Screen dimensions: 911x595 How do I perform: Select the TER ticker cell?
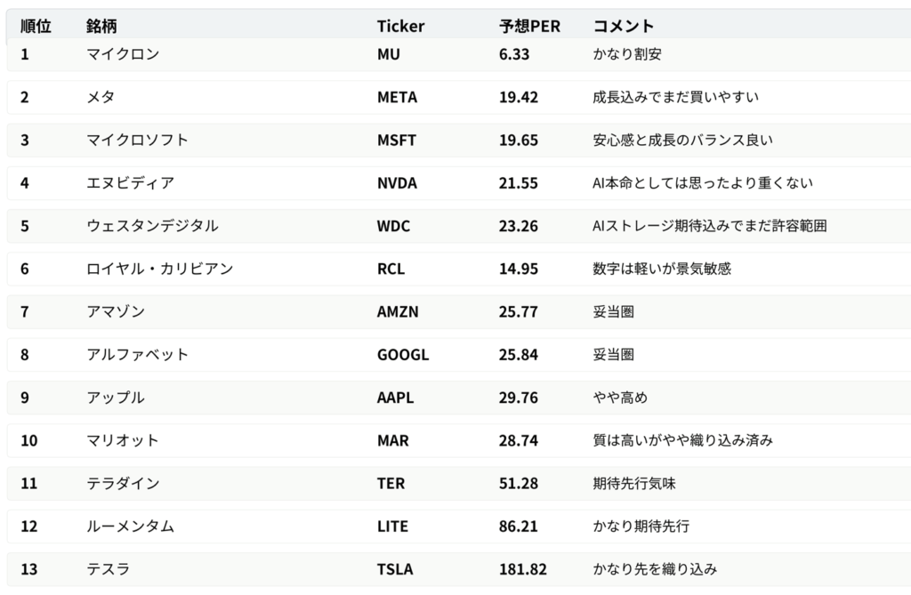tap(391, 484)
